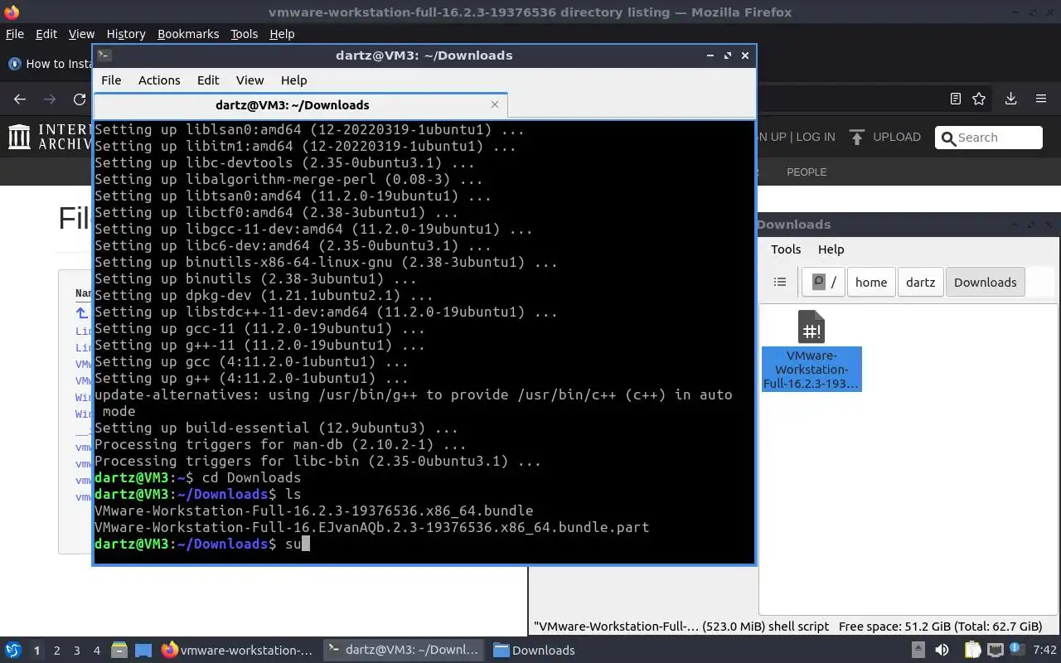
Task: Open file manager Tools menu
Action: coord(786,249)
